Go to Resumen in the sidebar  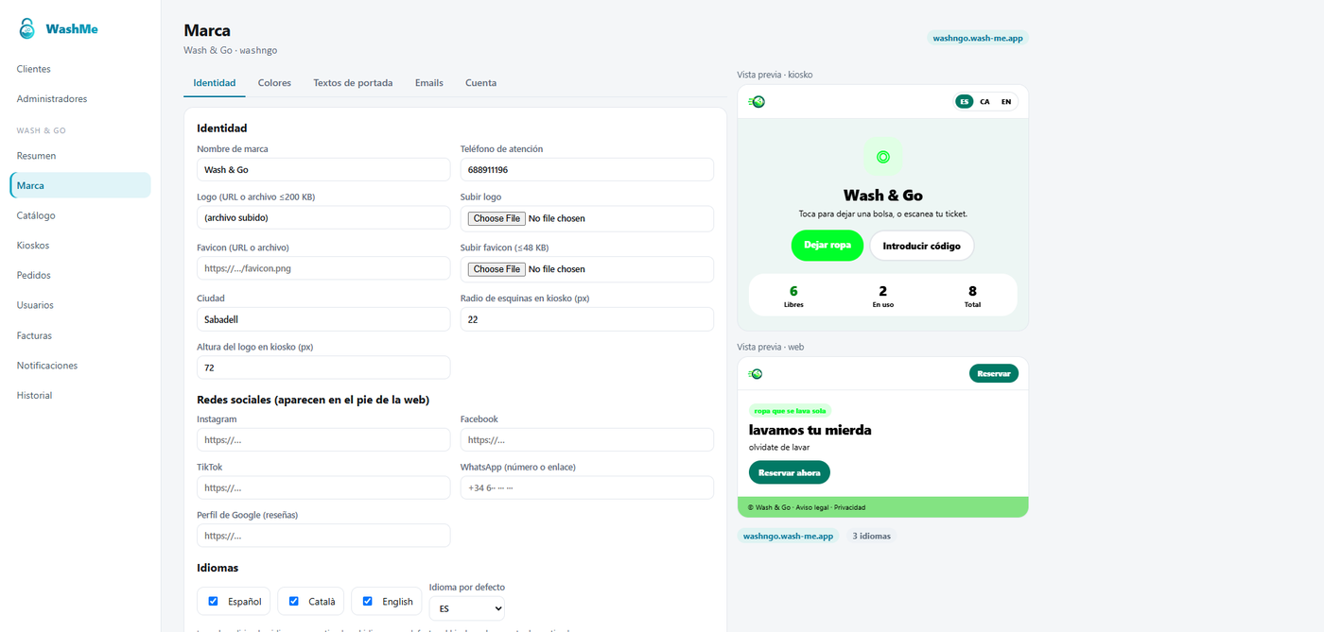tap(80, 156)
